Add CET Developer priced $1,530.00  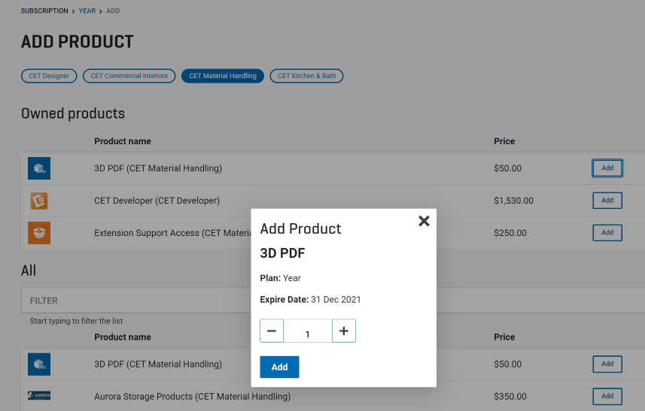(x=607, y=201)
